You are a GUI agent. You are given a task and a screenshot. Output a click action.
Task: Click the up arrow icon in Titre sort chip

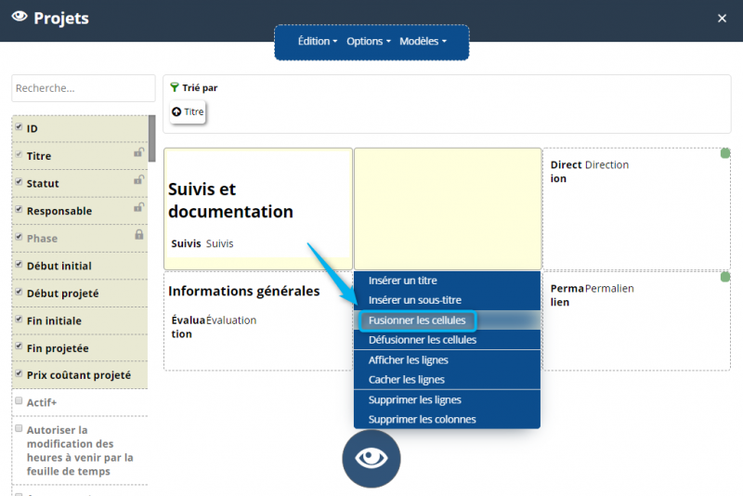[x=176, y=111]
